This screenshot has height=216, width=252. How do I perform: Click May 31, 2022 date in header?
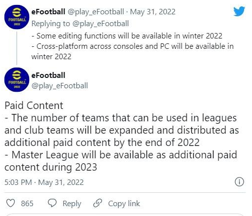pyautogui.click(x=153, y=12)
